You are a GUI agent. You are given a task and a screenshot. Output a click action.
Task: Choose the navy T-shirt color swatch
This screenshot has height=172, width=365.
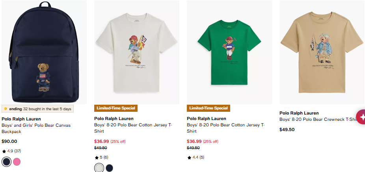tap(109, 168)
